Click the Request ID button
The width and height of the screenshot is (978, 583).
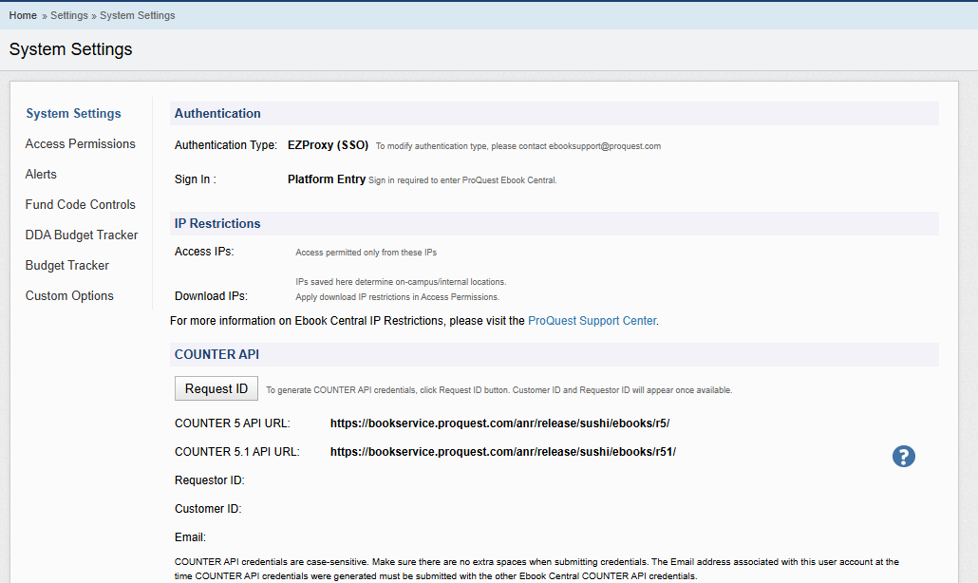(216, 388)
